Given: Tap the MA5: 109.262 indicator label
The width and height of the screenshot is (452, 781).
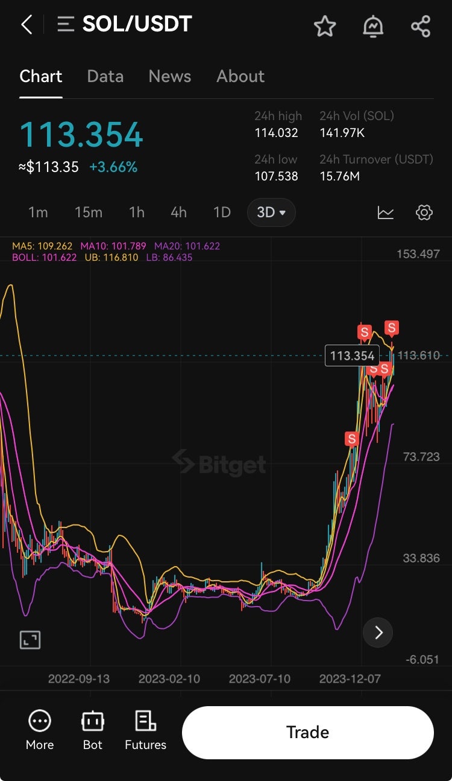Looking at the screenshot, I should pyautogui.click(x=42, y=246).
